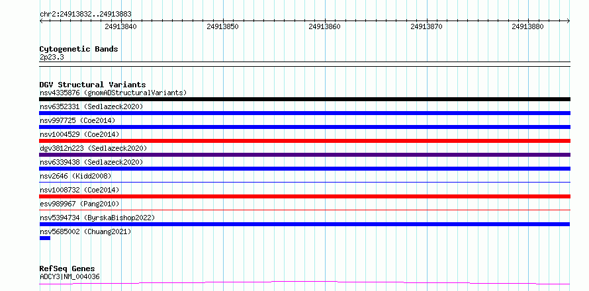Open the RefSeq Genes track heading
The width and height of the screenshot is (589, 291).
point(68,269)
